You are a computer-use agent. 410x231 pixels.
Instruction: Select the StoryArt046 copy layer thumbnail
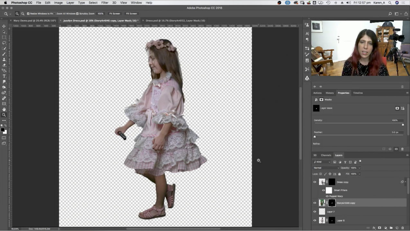coord(322,203)
